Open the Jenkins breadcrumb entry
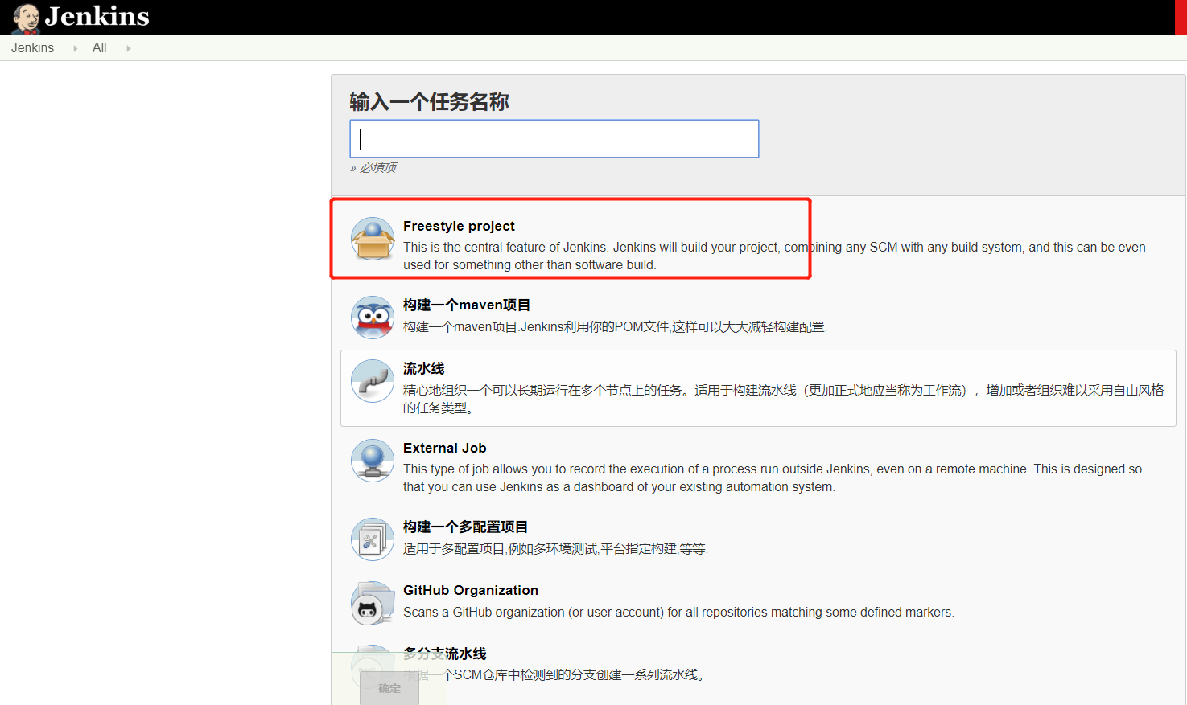Viewport: 1187px width, 705px height. click(x=32, y=47)
